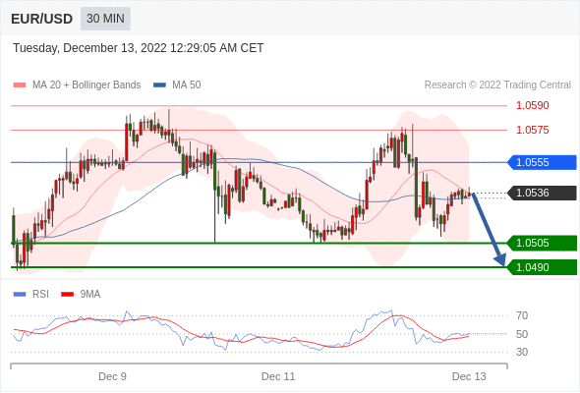Screen dimensions: 580x393
Task: Click the 1.0536 current price tag
Action: click(x=542, y=193)
